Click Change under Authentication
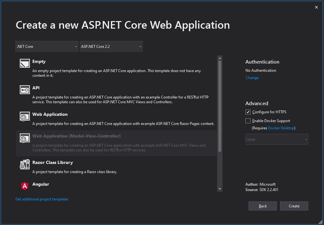Viewport: 324px width, 225px height. (252, 77)
